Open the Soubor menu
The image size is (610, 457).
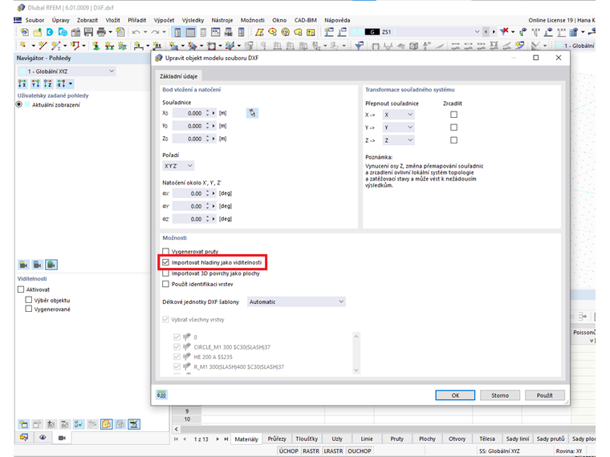click(35, 20)
